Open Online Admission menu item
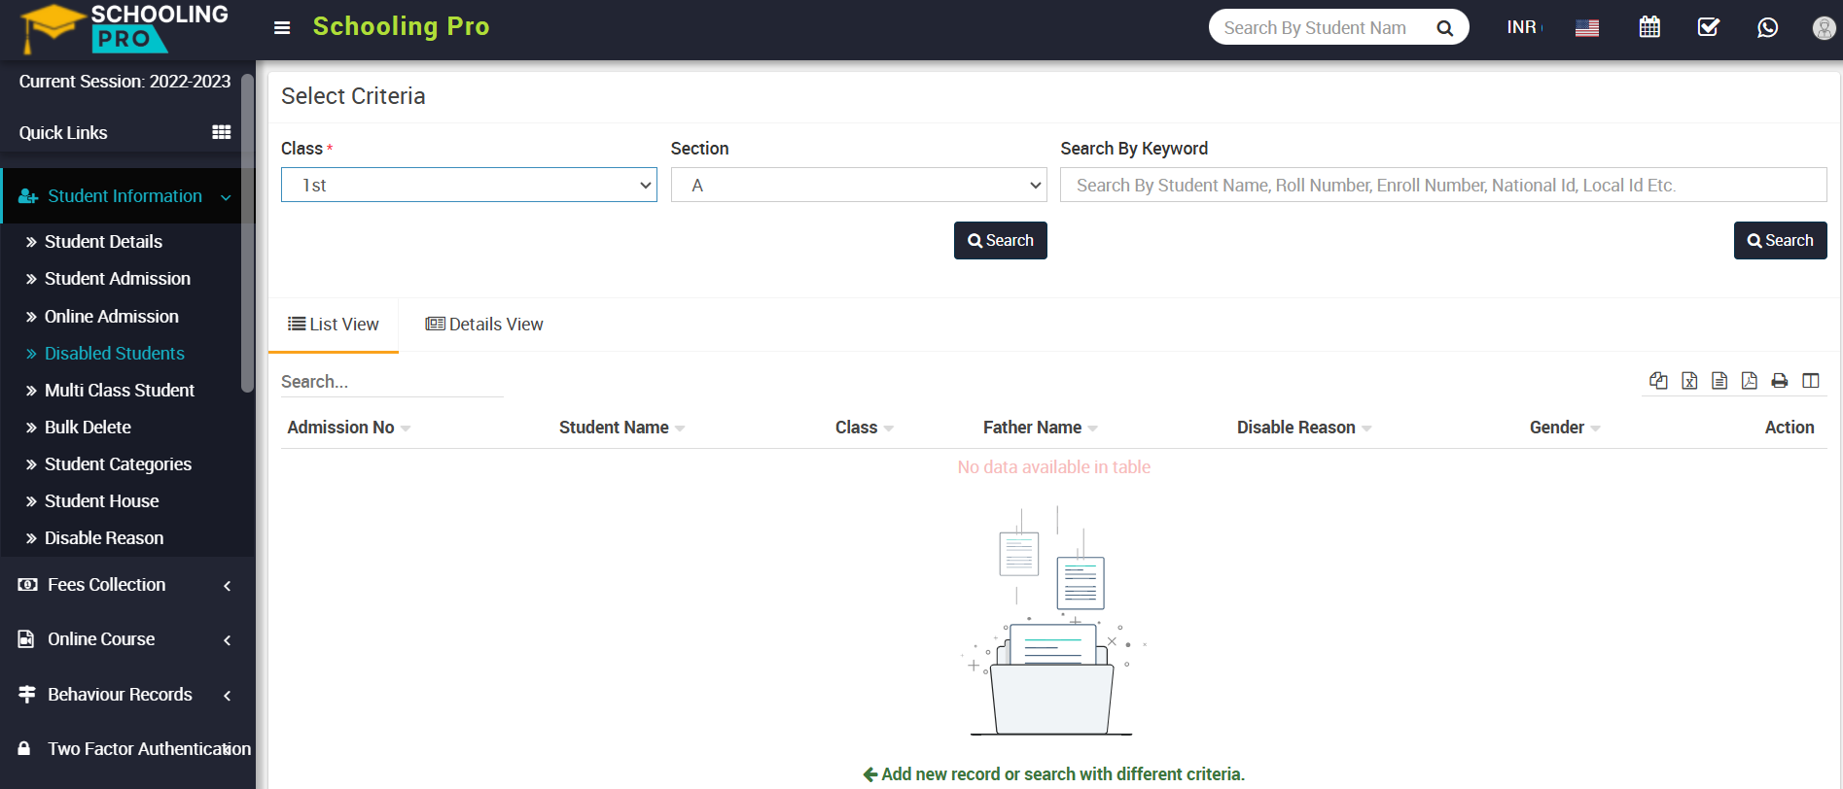The image size is (1843, 789). point(111,317)
